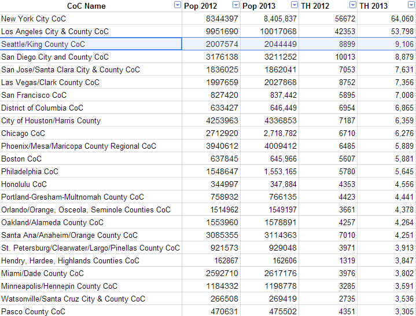Select Minneapolis/Hennepin County CoC cell
Viewport: 416px width, 316px height.
click(91, 286)
